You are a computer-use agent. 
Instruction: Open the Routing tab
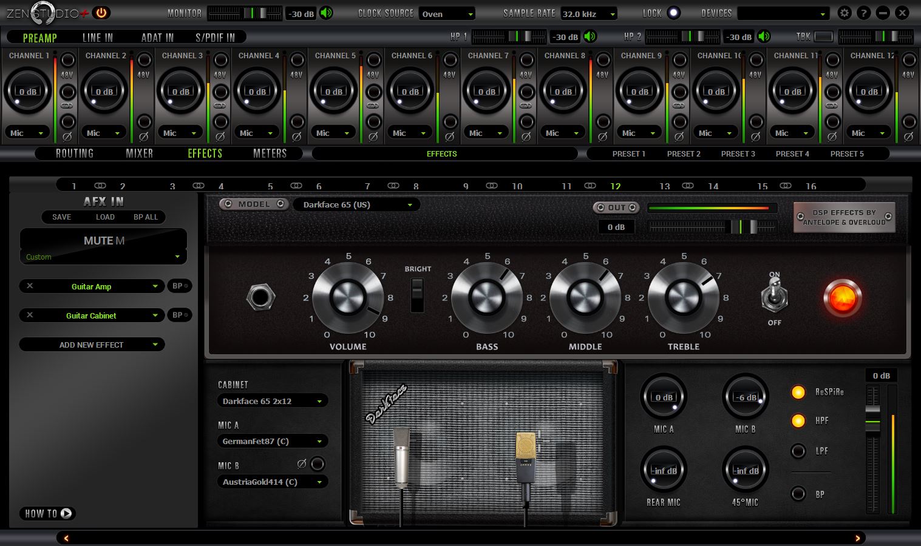75,153
